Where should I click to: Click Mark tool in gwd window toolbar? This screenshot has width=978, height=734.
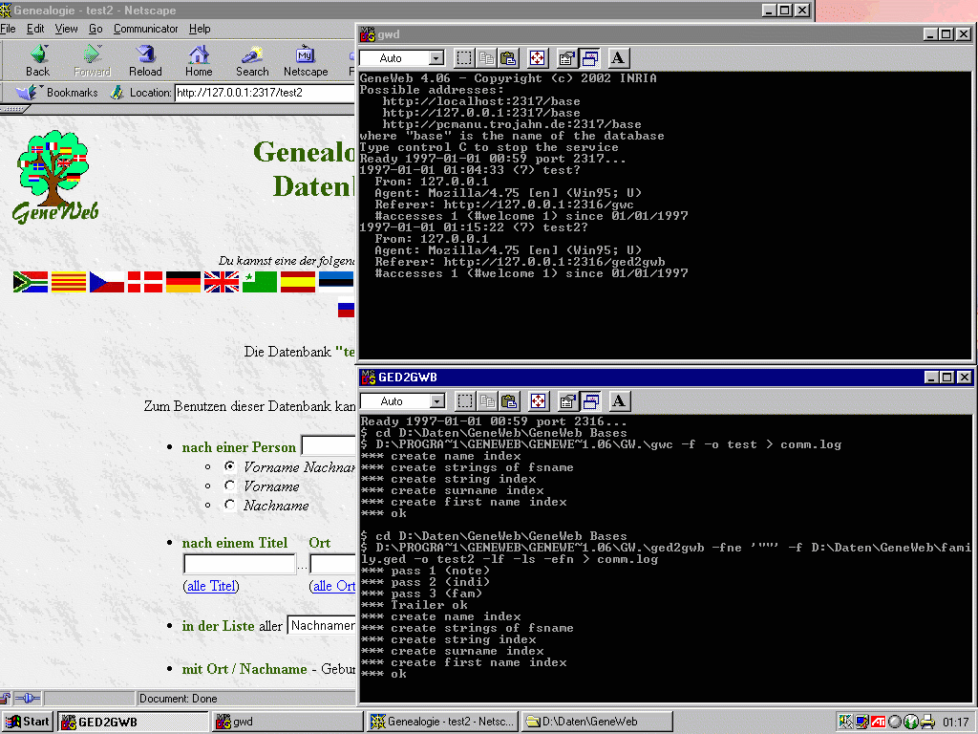coord(463,58)
